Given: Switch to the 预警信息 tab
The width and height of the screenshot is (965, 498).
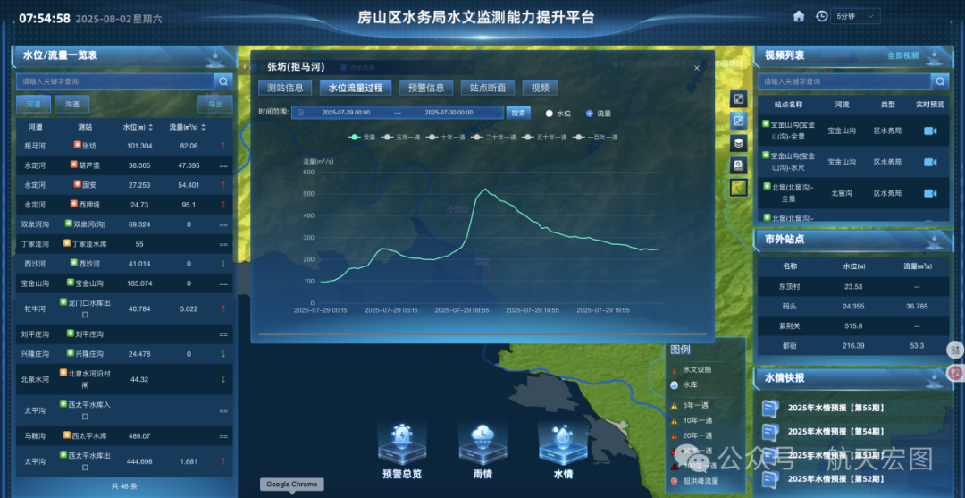Looking at the screenshot, I should [x=425, y=88].
